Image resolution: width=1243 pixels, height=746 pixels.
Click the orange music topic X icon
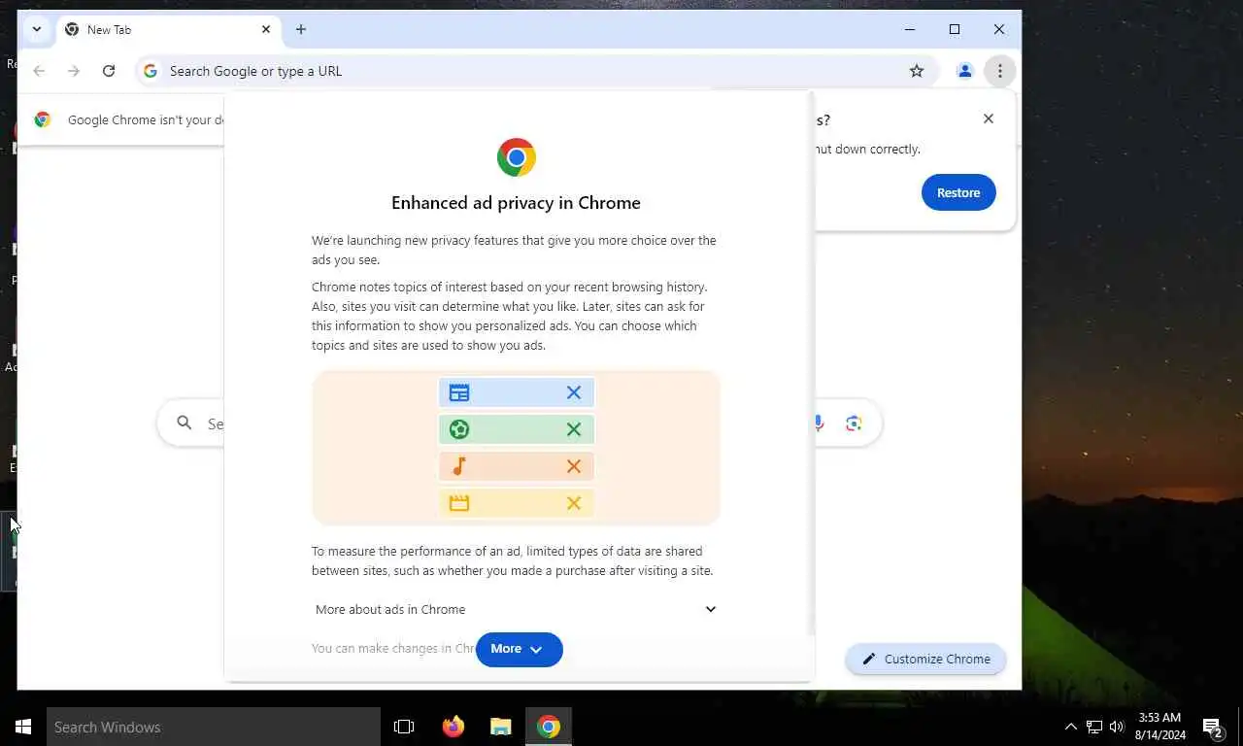click(x=574, y=466)
